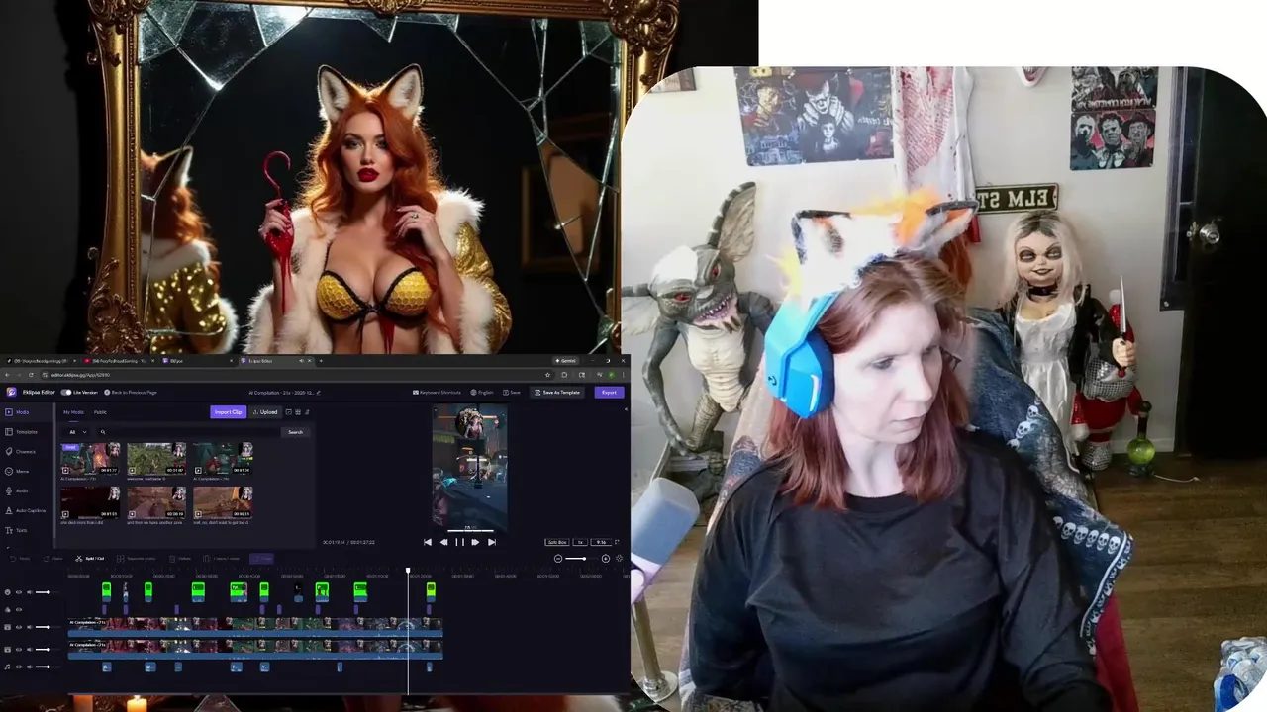Adjust the timeline zoom slider

582,559
